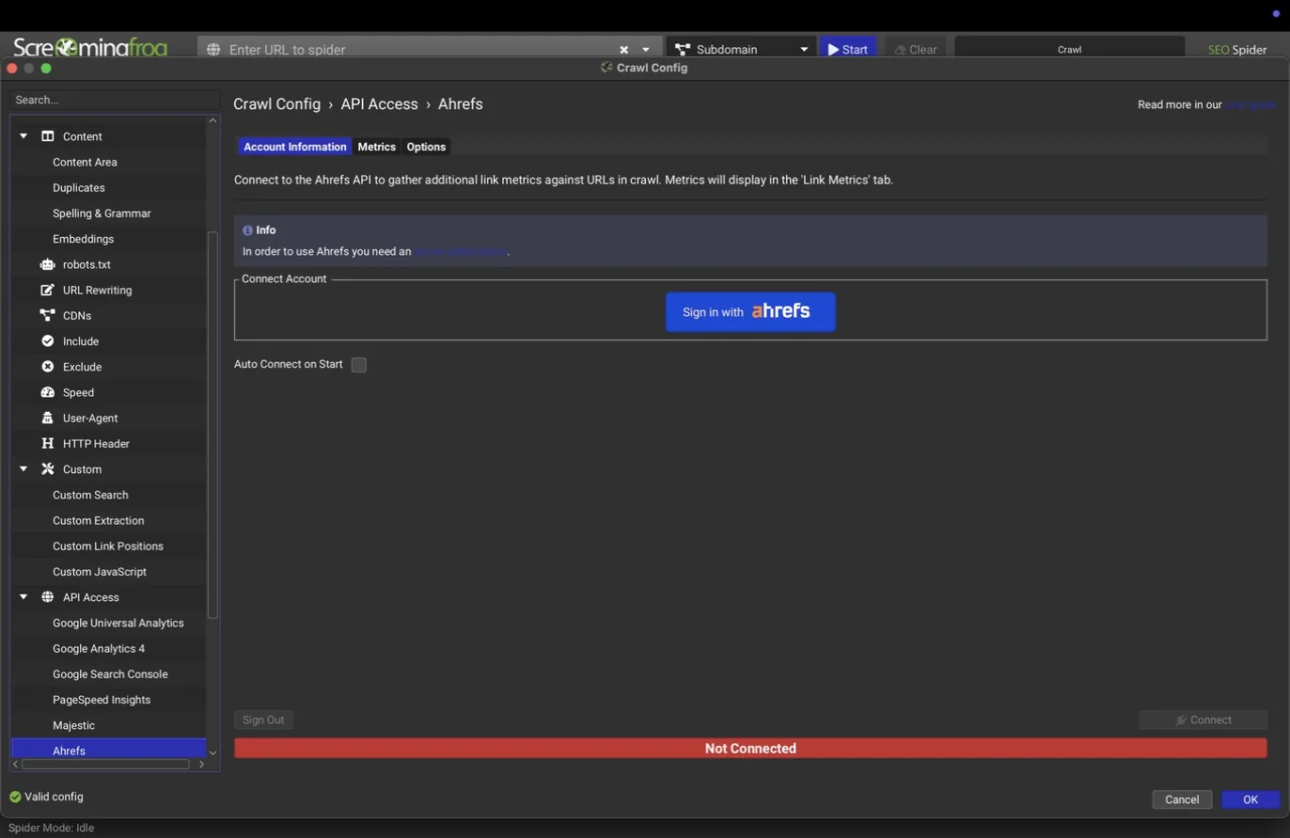Switch to the Account Information tab

(x=294, y=147)
